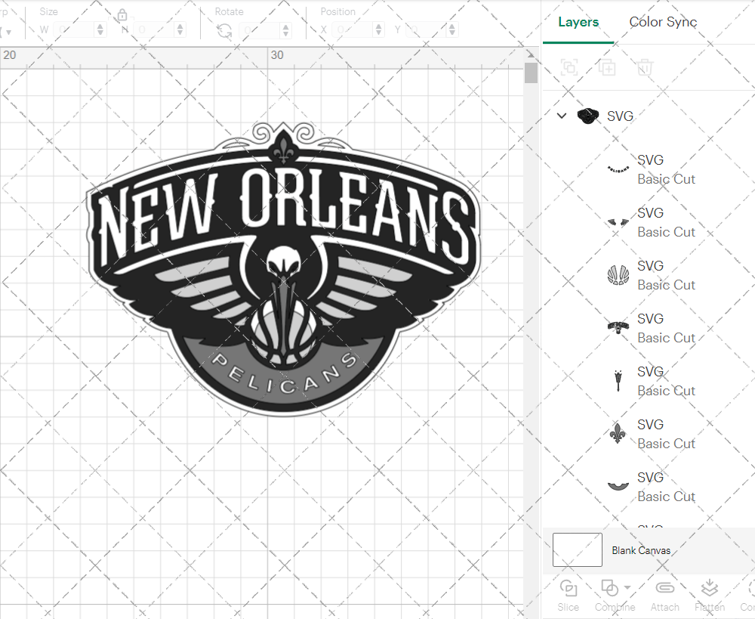This screenshot has width=755, height=619.
Task: Click the Position X input field
Action: click(x=353, y=30)
